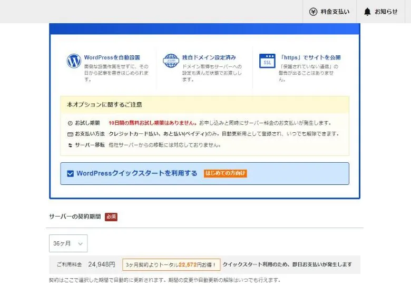Click the trial period clock icon
This screenshot has height=295, width=411.
coord(70,123)
